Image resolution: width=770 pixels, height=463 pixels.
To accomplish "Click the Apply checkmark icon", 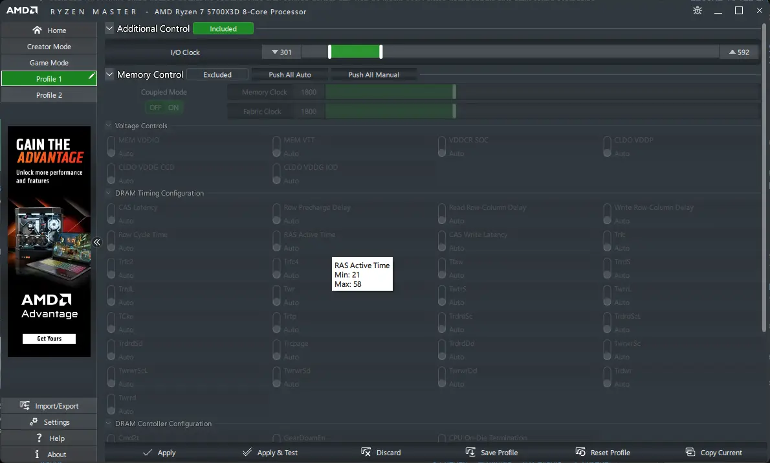I will [148, 452].
